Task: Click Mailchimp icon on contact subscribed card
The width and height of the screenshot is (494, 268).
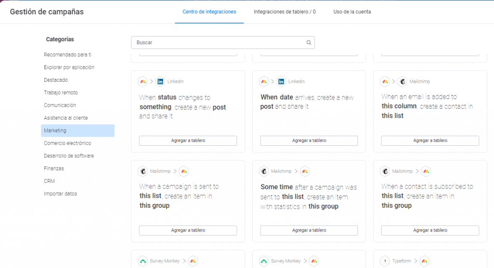Action: (x=385, y=171)
